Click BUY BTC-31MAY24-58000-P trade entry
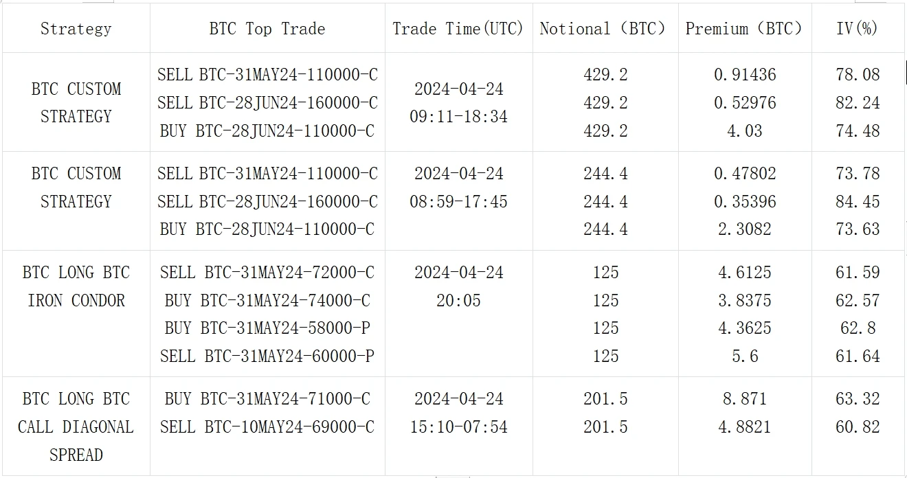 (267, 328)
